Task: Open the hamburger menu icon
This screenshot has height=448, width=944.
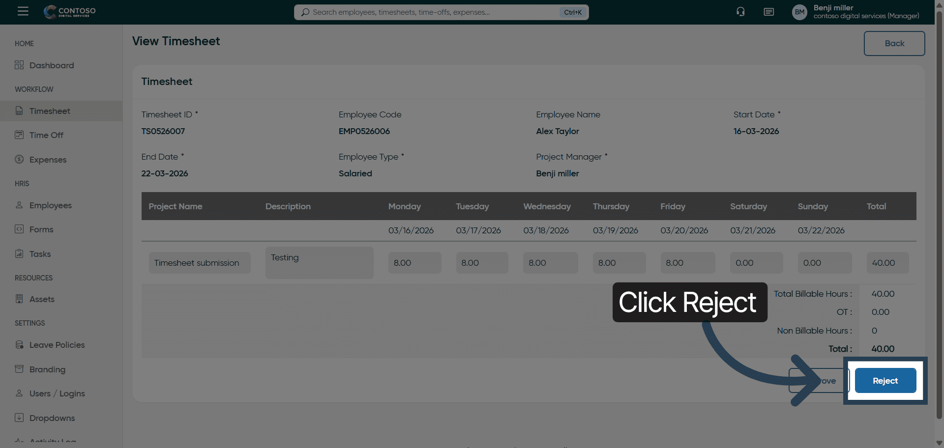Action: tap(23, 11)
